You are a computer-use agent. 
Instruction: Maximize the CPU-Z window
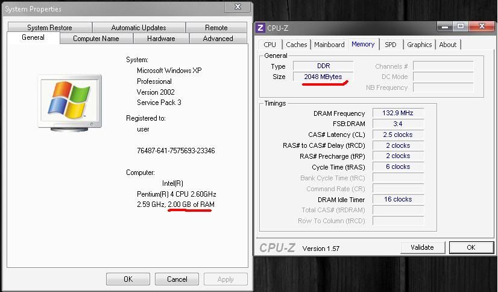[x=461, y=27]
